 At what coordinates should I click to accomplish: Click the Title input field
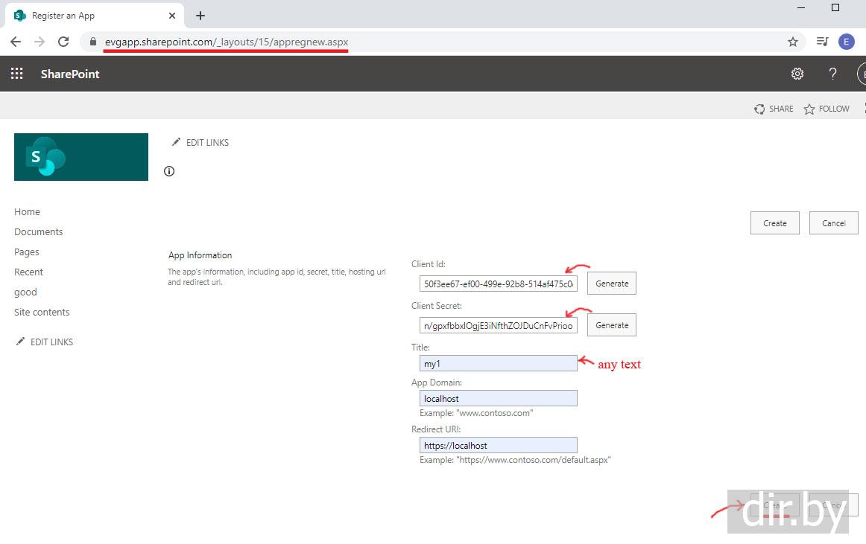point(498,363)
